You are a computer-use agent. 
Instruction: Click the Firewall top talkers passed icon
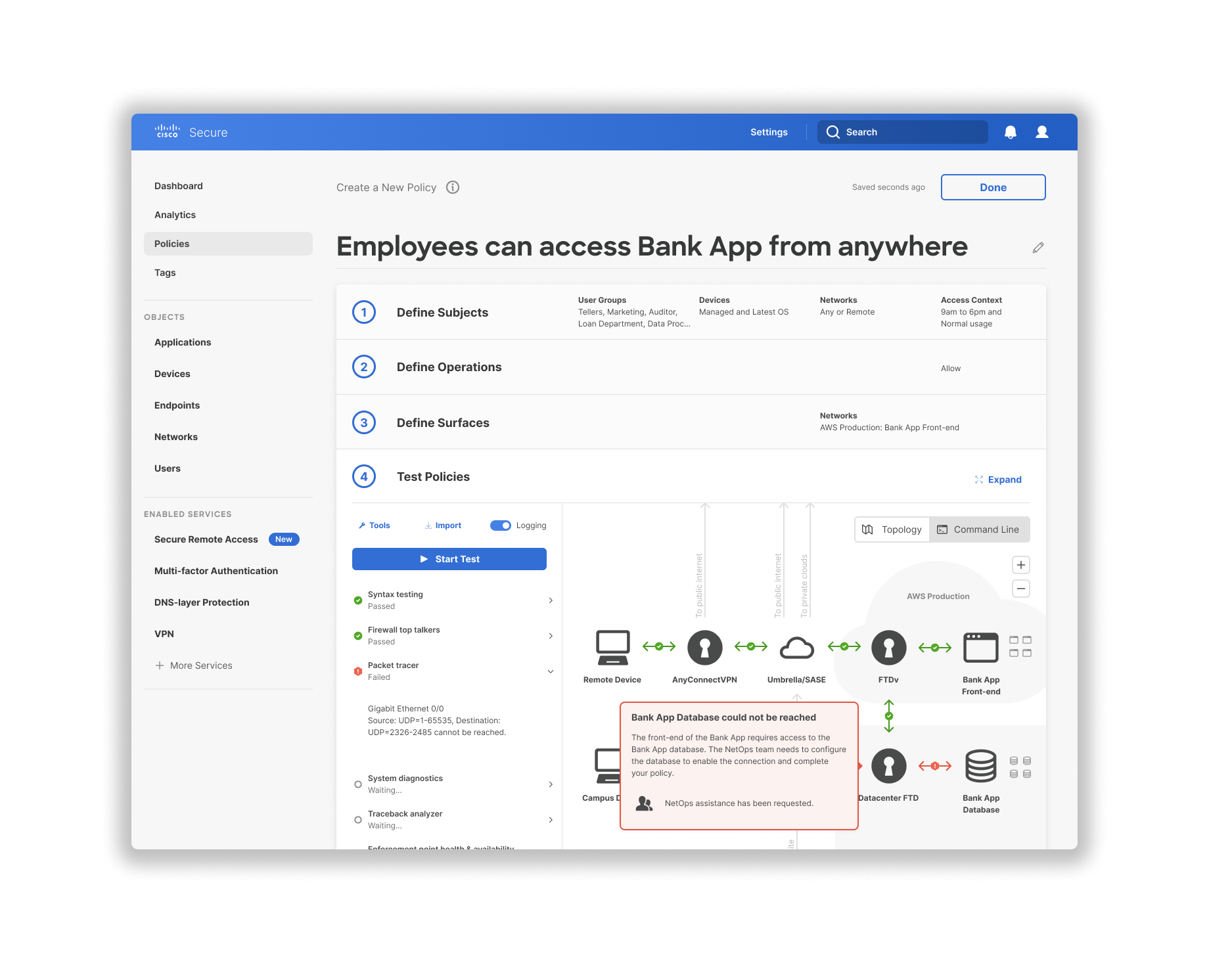[358, 636]
